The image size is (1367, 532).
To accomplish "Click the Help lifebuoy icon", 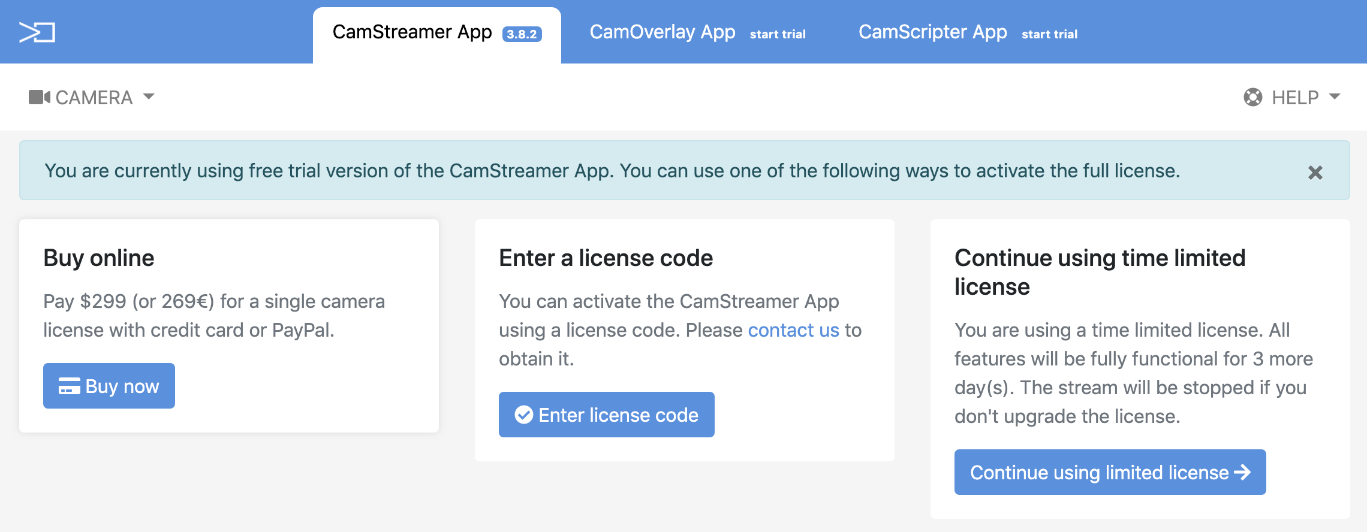I will tap(1252, 97).
